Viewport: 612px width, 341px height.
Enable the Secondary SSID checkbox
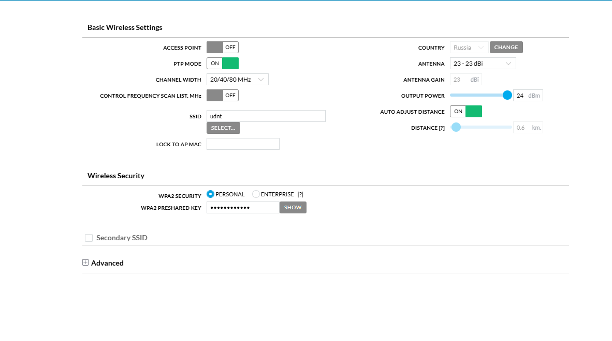(x=89, y=238)
